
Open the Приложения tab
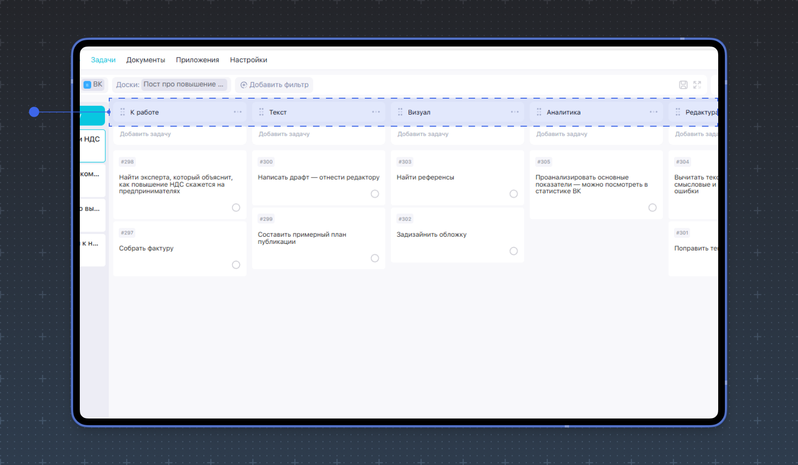coord(197,60)
